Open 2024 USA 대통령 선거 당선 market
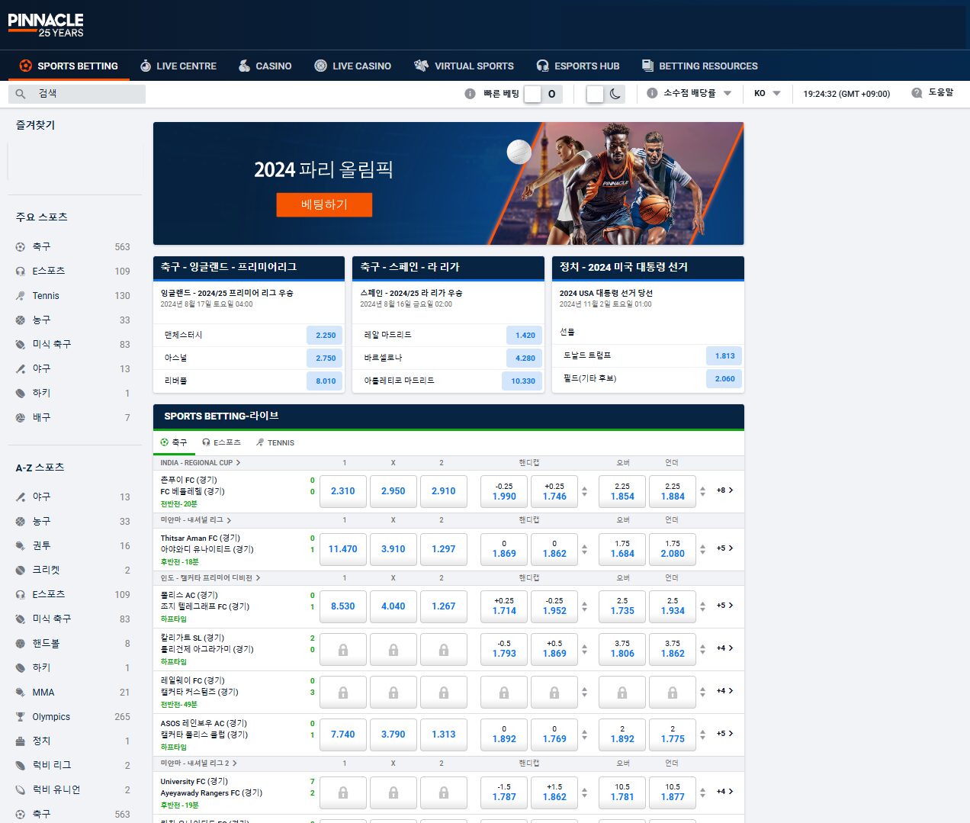Screen dimensions: 970x823 [x=606, y=293]
